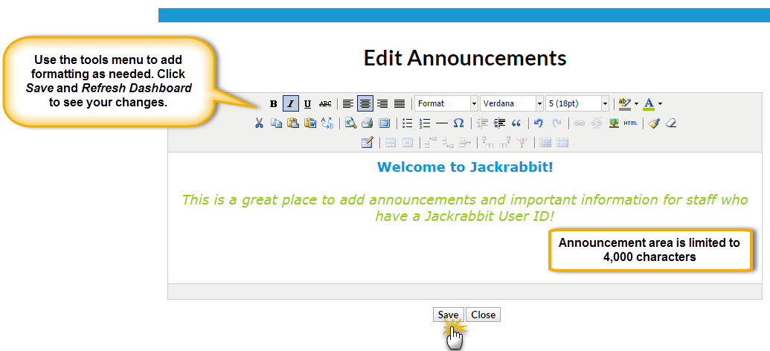Increase indent icon
The height and width of the screenshot is (351, 770).
pyautogui.click(x=499, y=123)
